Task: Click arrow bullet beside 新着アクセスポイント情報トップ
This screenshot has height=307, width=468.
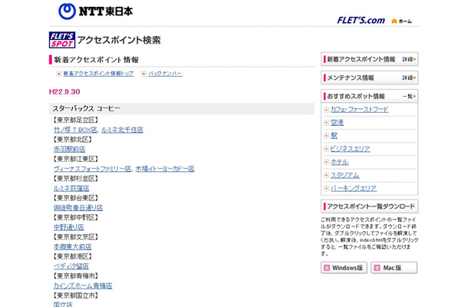Action: pos(59,74)
